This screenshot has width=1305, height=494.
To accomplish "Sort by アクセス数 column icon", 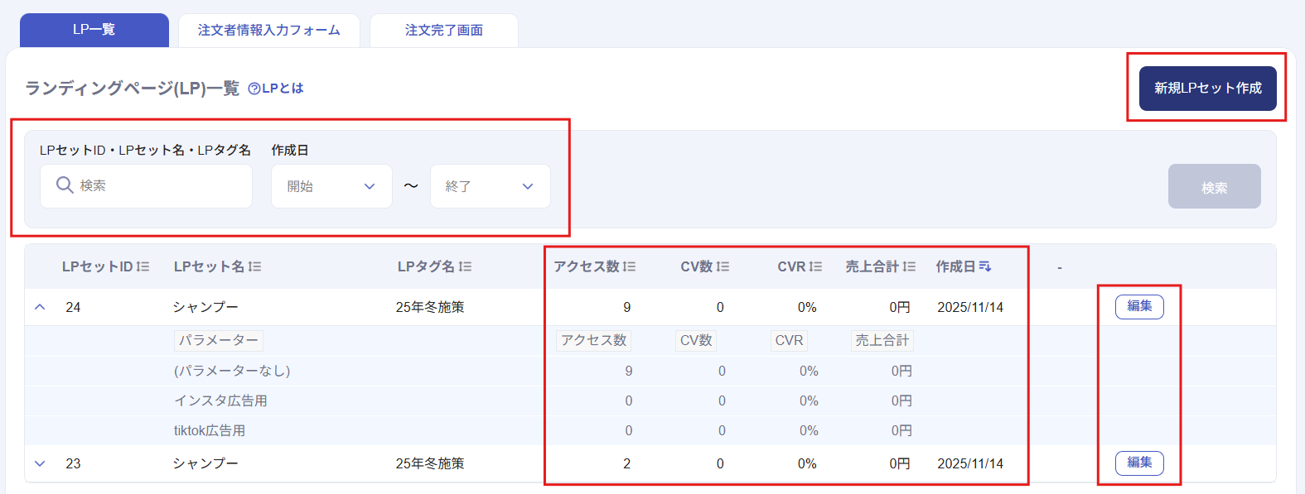I will [630, 266].
